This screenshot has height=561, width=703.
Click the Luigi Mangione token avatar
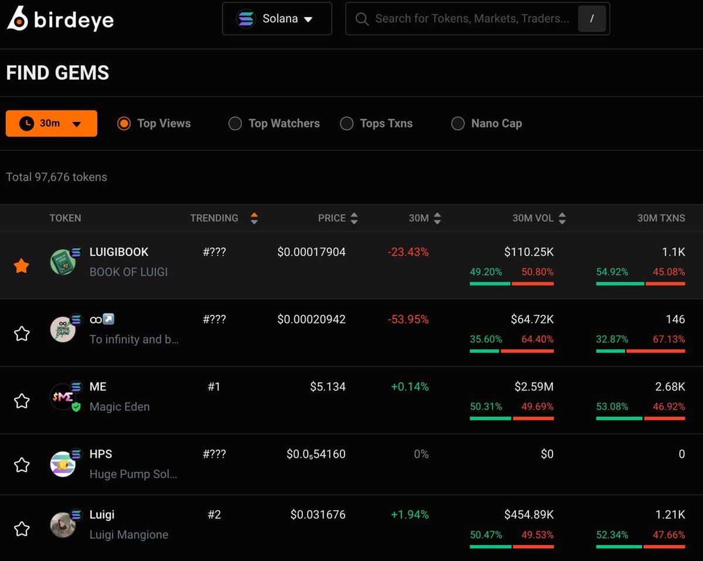63,525
